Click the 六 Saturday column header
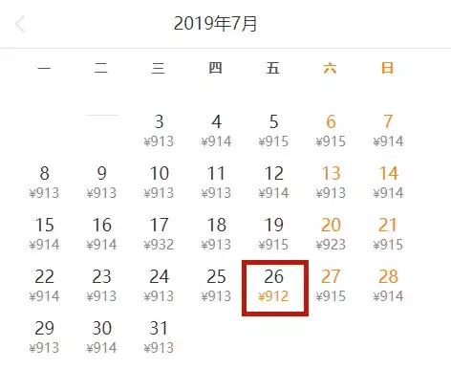 (x=330, y=68)
